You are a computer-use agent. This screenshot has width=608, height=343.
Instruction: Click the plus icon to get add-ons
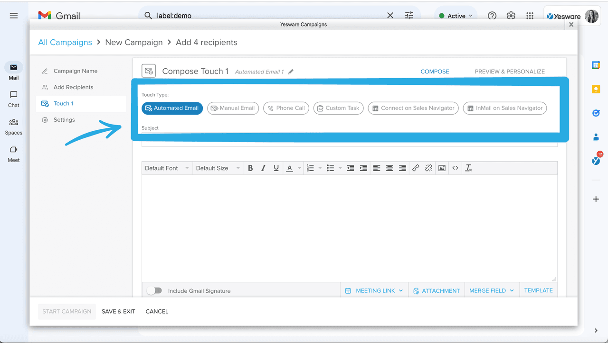(x=596, y=199)
